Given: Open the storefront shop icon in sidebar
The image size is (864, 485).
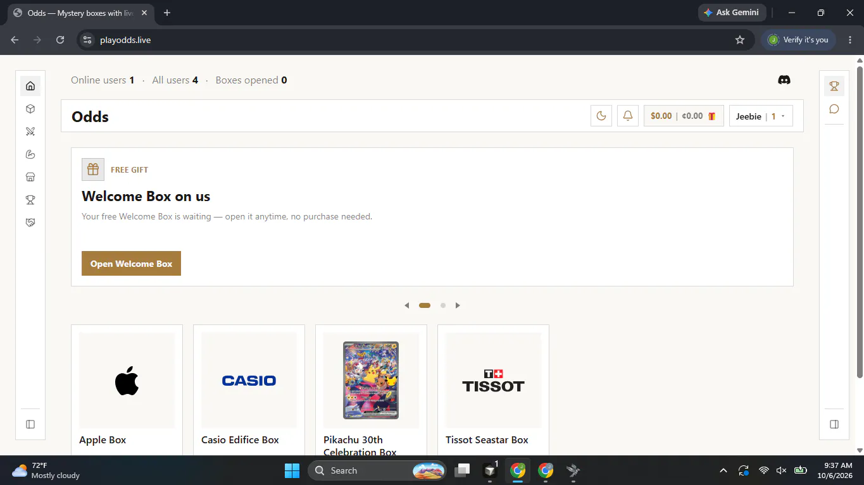Looking at the screenshot, I should [30, 177].
